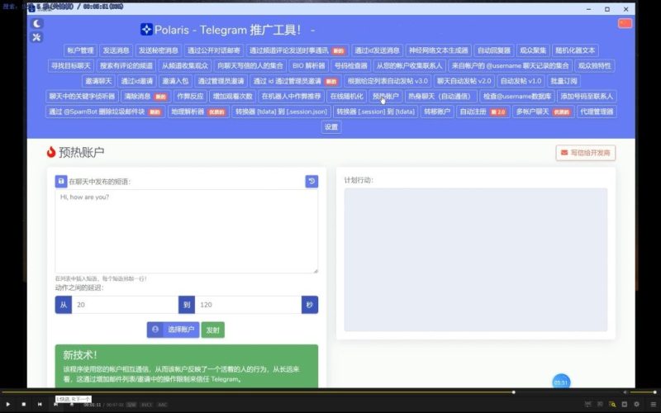Click 写信给开发商 button

tap(586, 153)
